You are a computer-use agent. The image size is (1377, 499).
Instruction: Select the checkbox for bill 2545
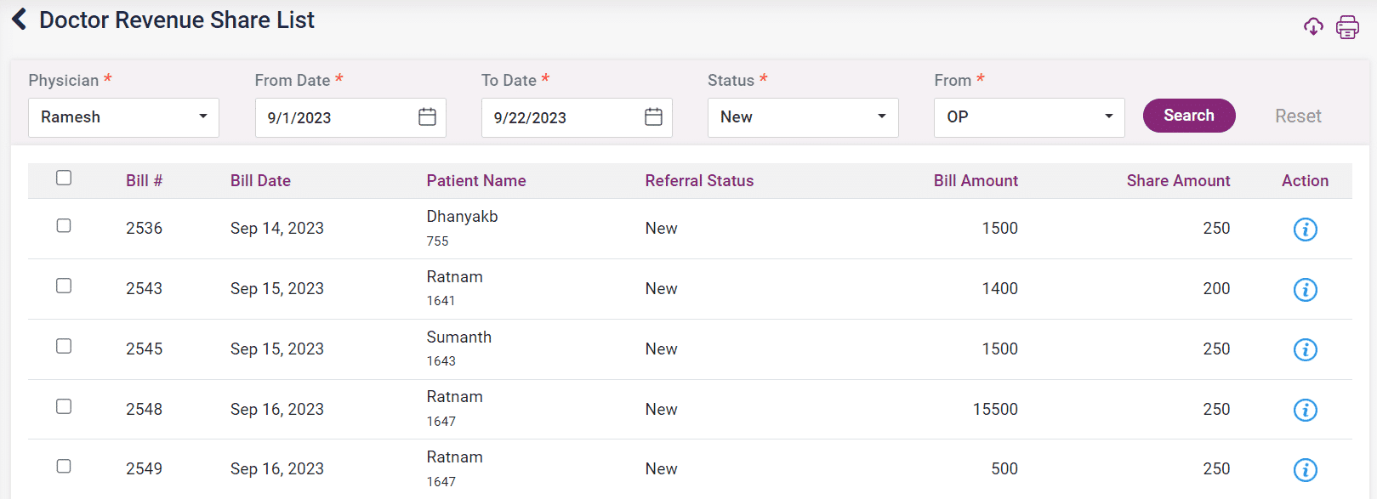[64, 346]
